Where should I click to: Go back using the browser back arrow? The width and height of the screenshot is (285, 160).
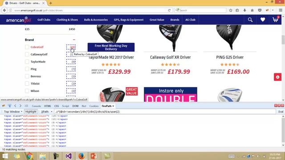point(4,10)
